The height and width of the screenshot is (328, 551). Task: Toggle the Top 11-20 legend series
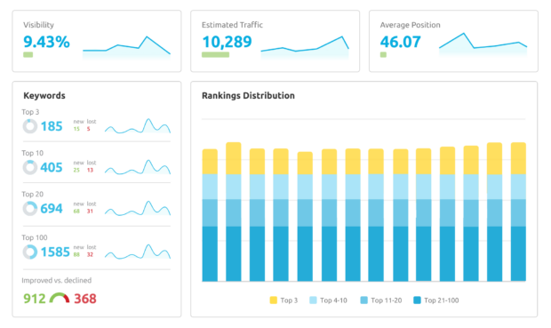[381, 300]
